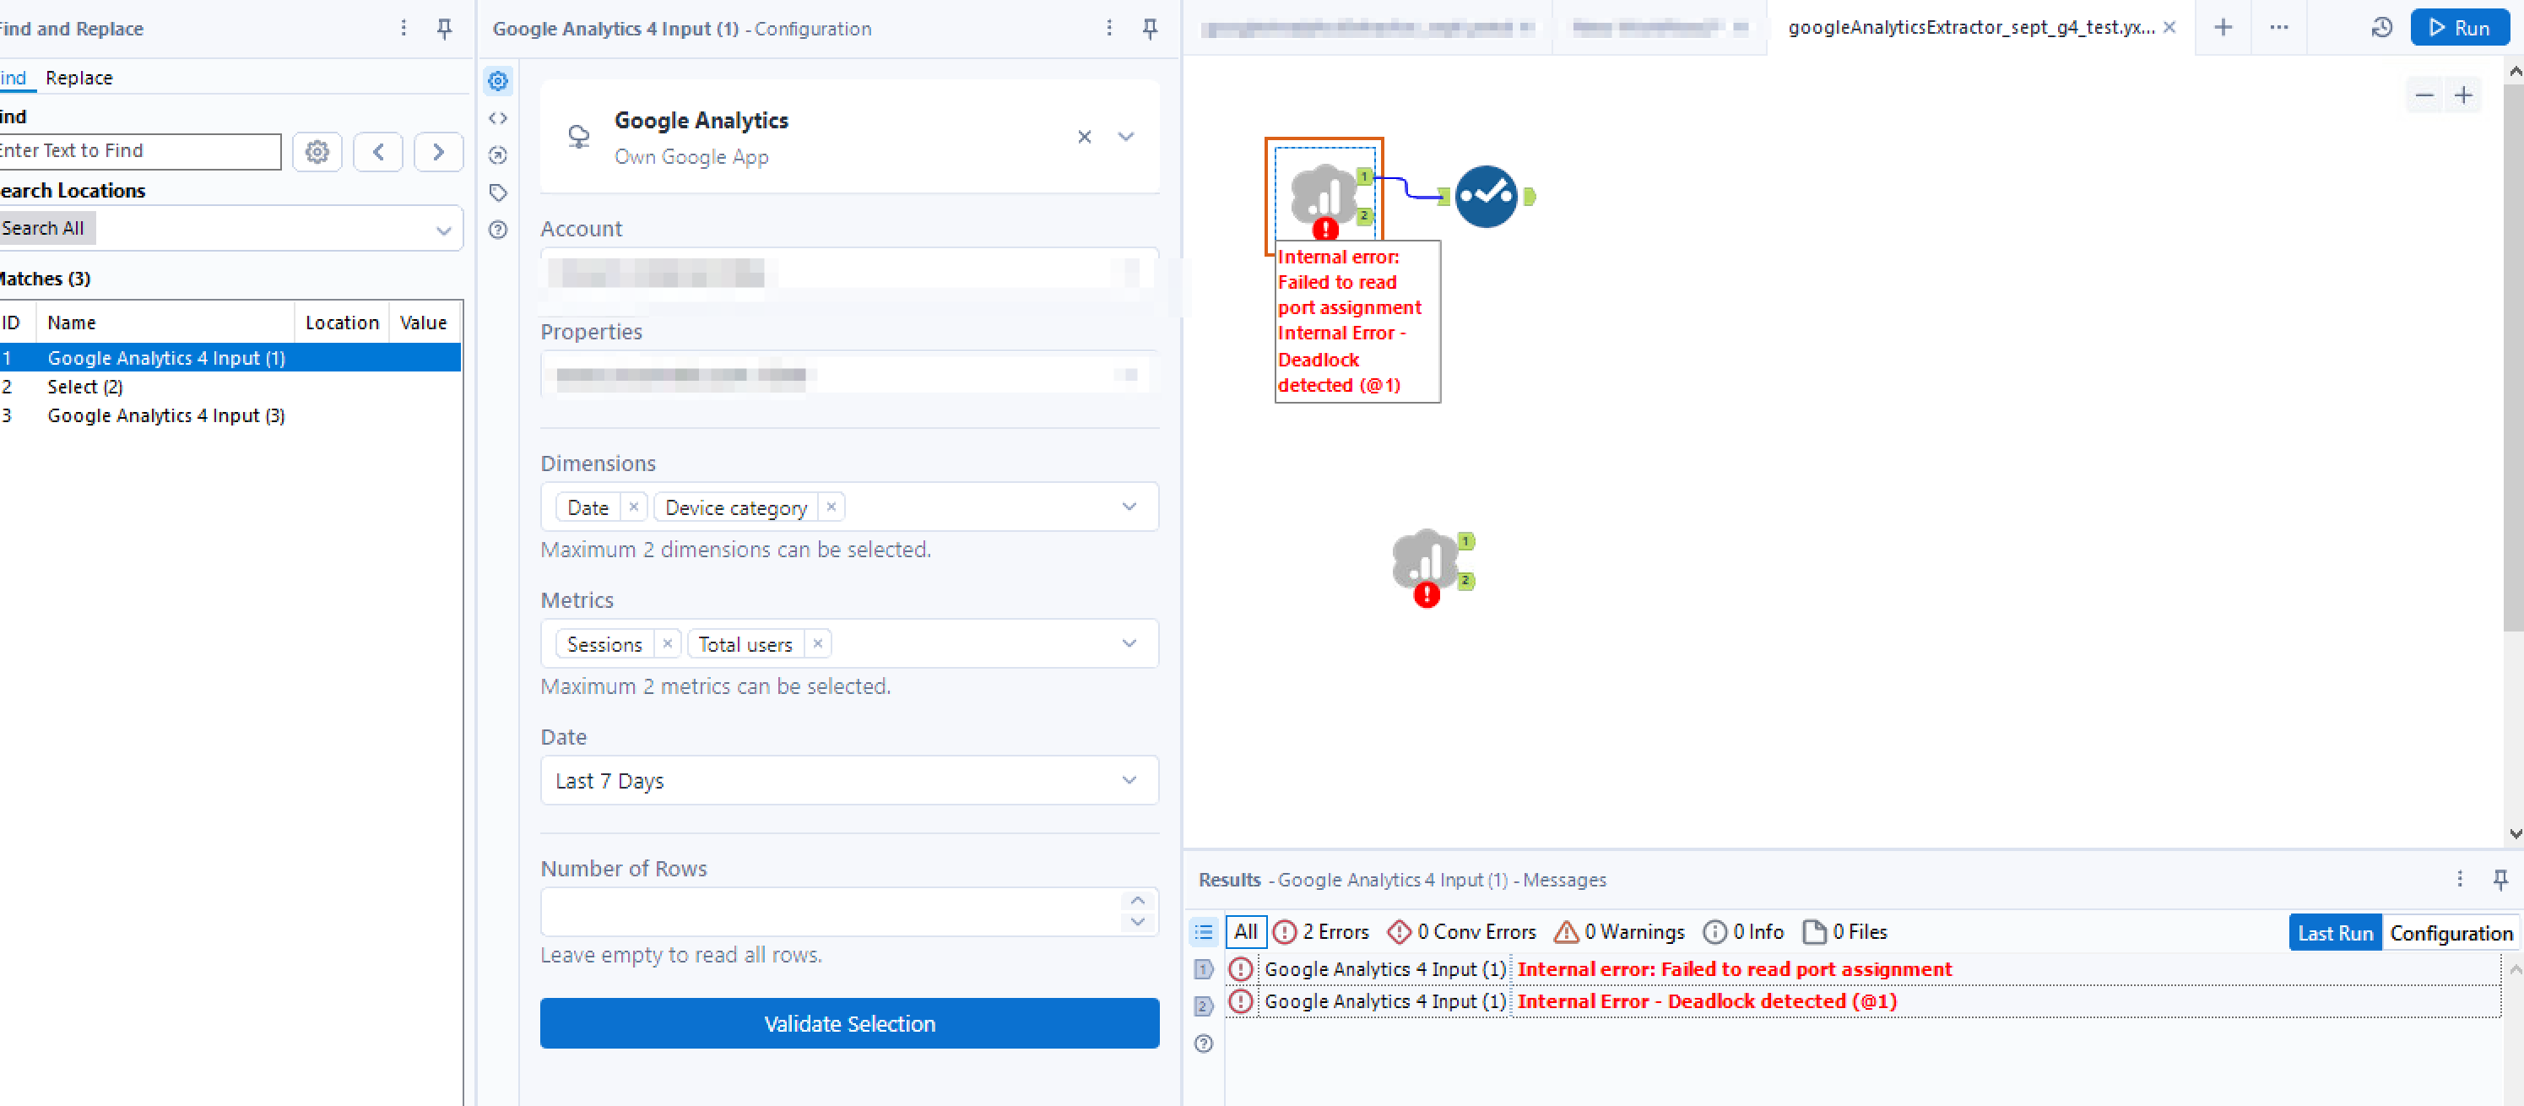Open the XML code view in configuration panel
Viewport: 2524px width, 1106px height.
point(498,117)
